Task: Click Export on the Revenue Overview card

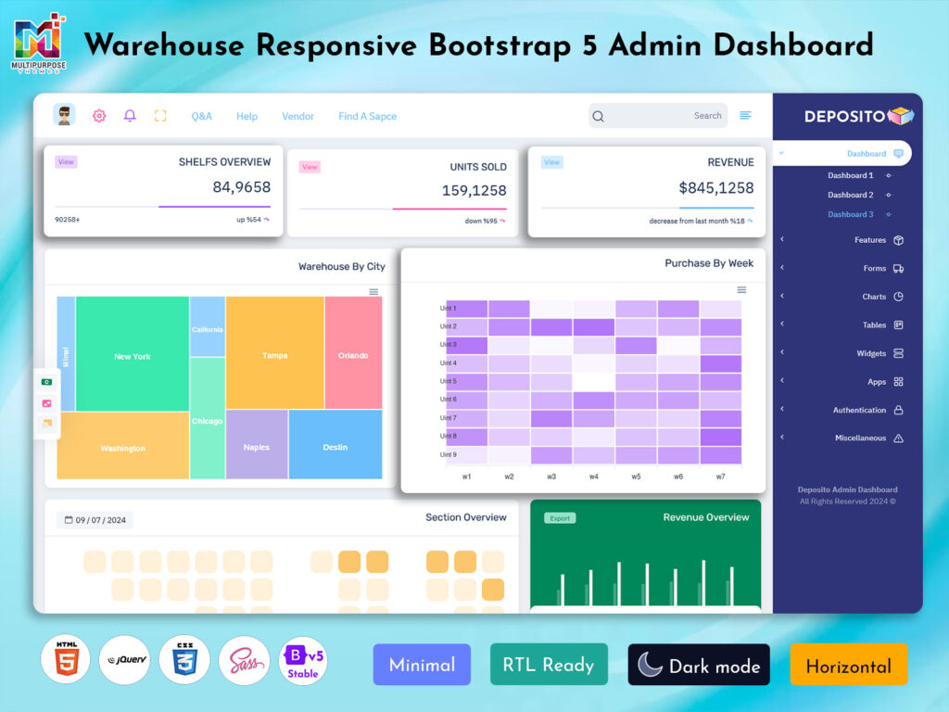Action: (560, 518)
